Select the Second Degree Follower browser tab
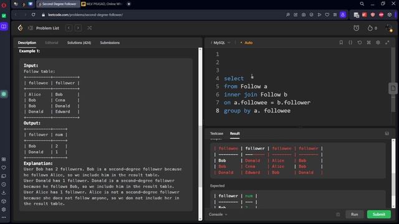Viewport: 399px width, 224px height. point(57,4)
